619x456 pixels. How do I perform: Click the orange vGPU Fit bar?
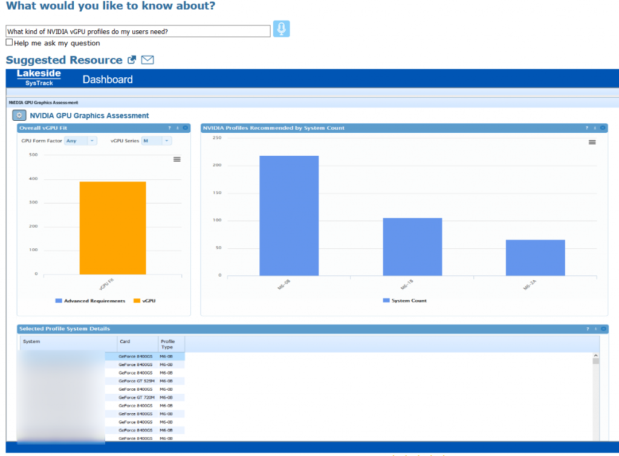tap(113, 228)
